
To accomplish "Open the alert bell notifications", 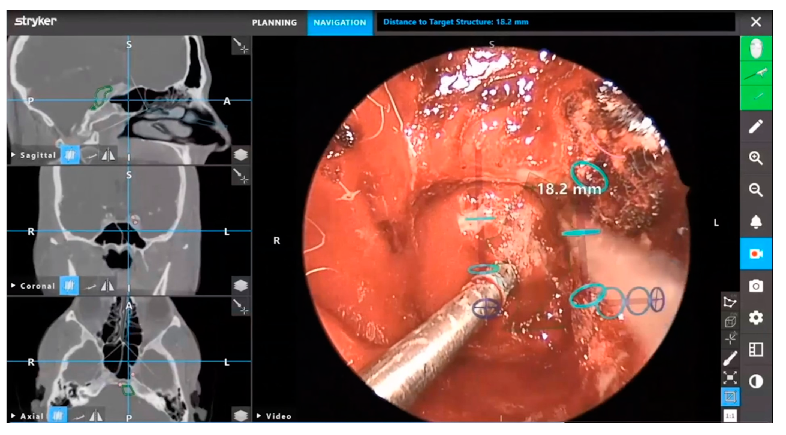I will pyautogui.click(x=755, y=222).
